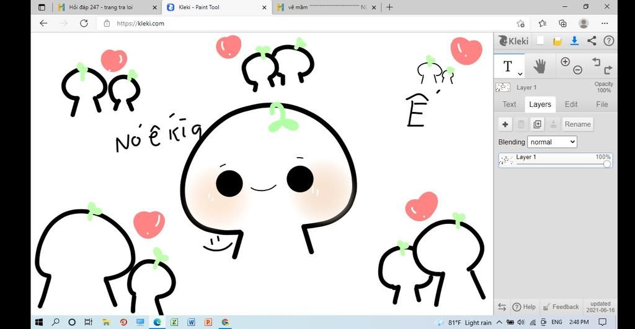Open Excel from the taskbar
This screenshot has height=329, width=635.
(174, 322)
